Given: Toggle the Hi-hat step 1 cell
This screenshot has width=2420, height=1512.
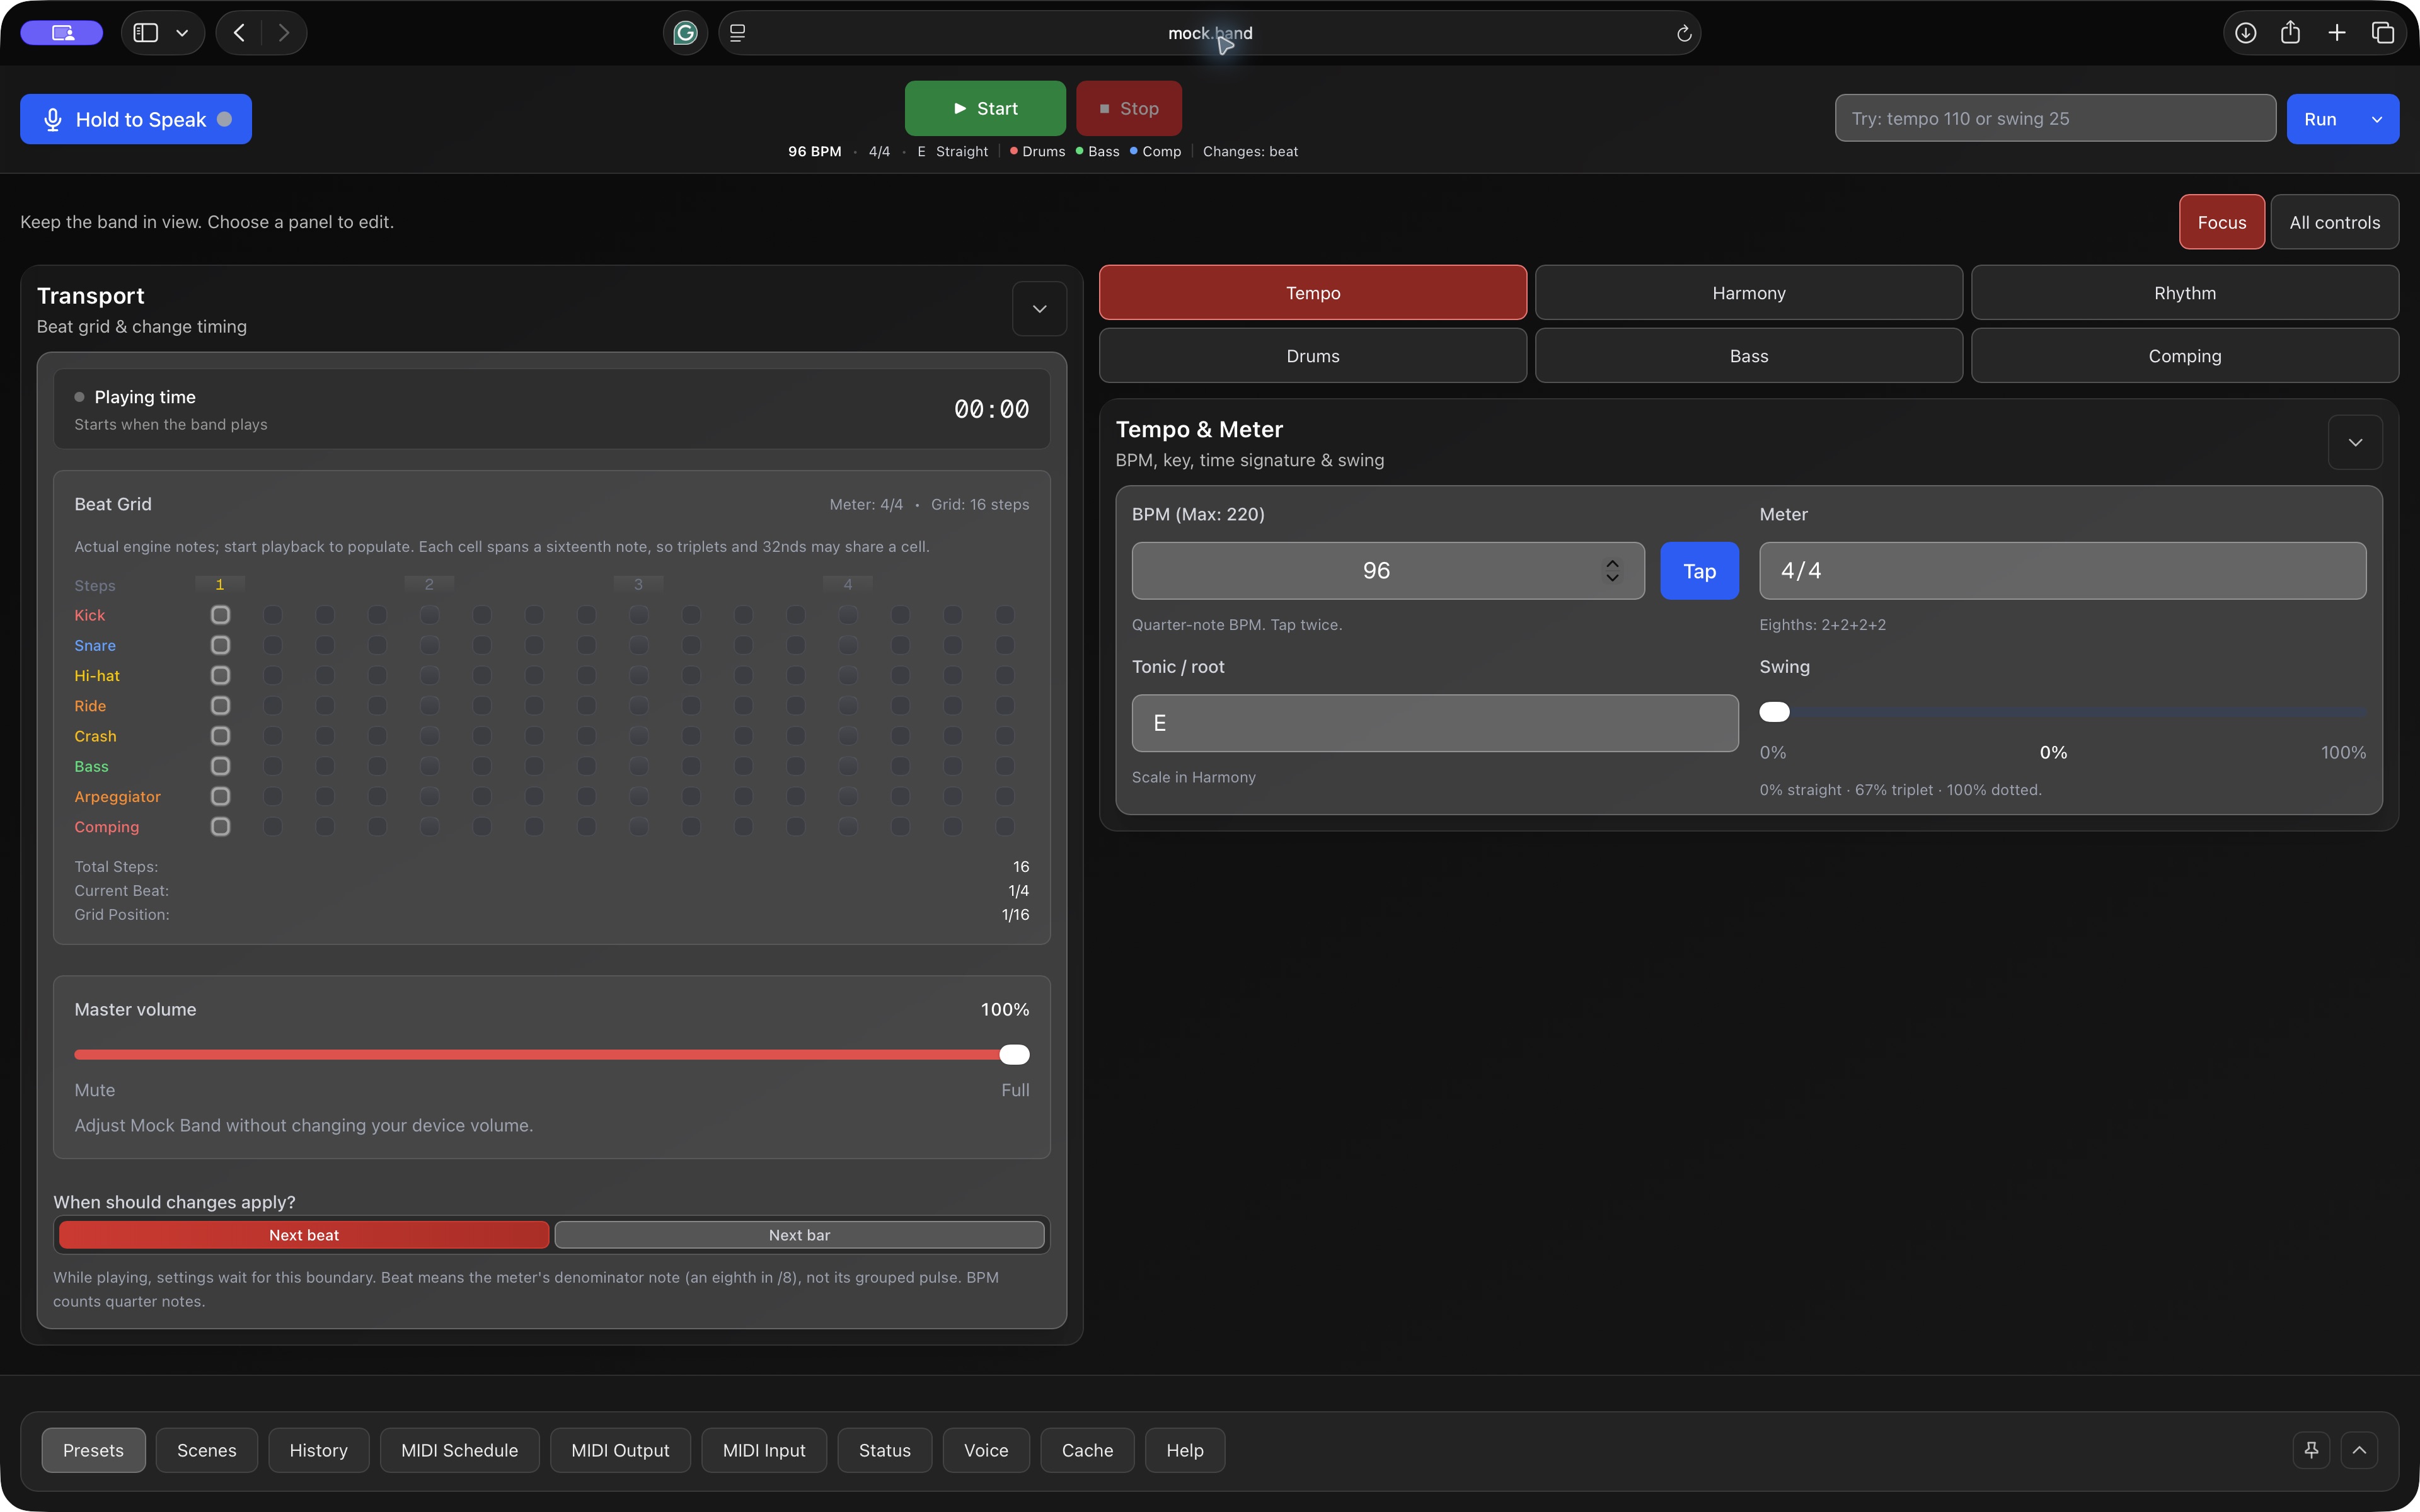Looking at the screenshot, I should click(x=220, y=676).
